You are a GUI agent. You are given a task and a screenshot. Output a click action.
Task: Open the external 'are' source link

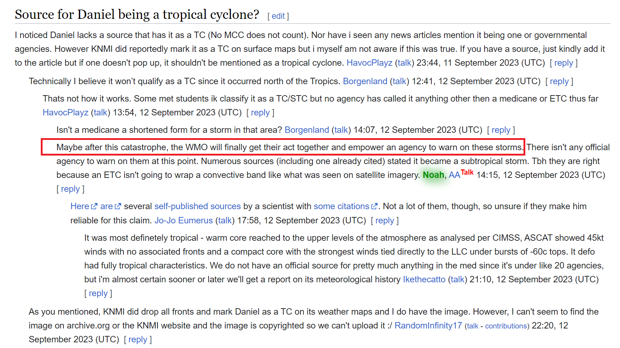pyautogui.click(x=107, y=206)
